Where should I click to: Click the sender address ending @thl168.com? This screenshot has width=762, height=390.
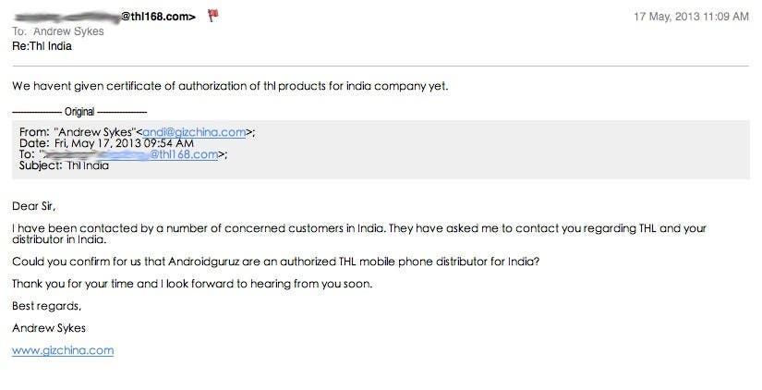(x=105, y=17)
